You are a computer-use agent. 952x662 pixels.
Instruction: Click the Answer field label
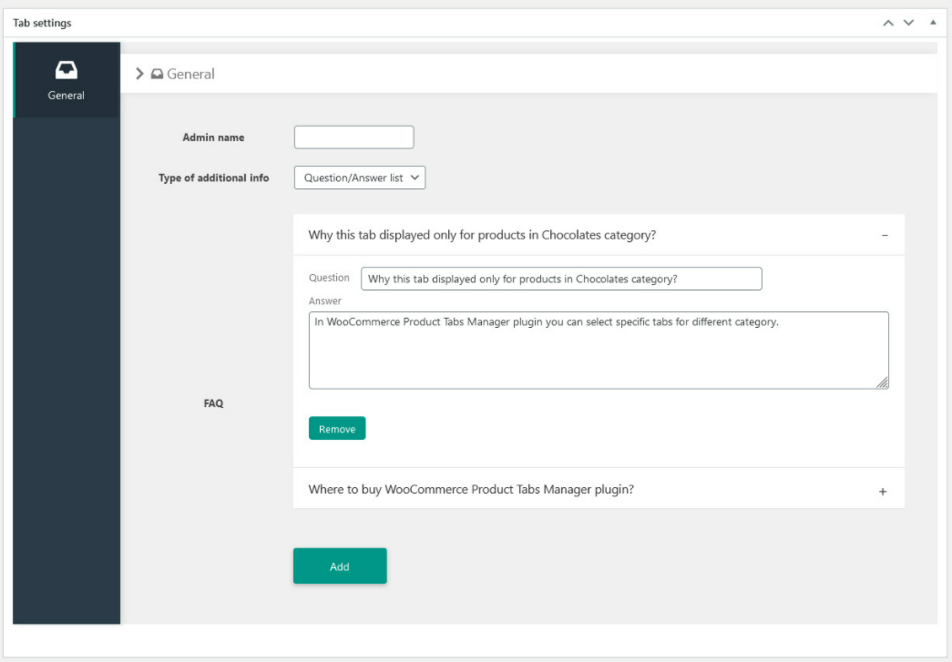coord(325,301)
